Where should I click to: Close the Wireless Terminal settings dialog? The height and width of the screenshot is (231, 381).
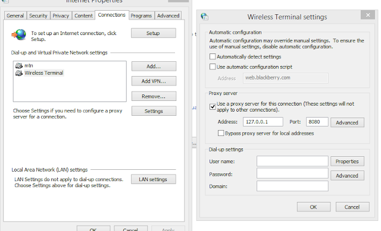tap(368, 15)
